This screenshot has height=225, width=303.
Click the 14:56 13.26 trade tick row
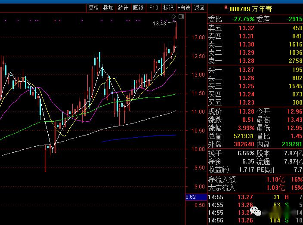coord(255,220)
